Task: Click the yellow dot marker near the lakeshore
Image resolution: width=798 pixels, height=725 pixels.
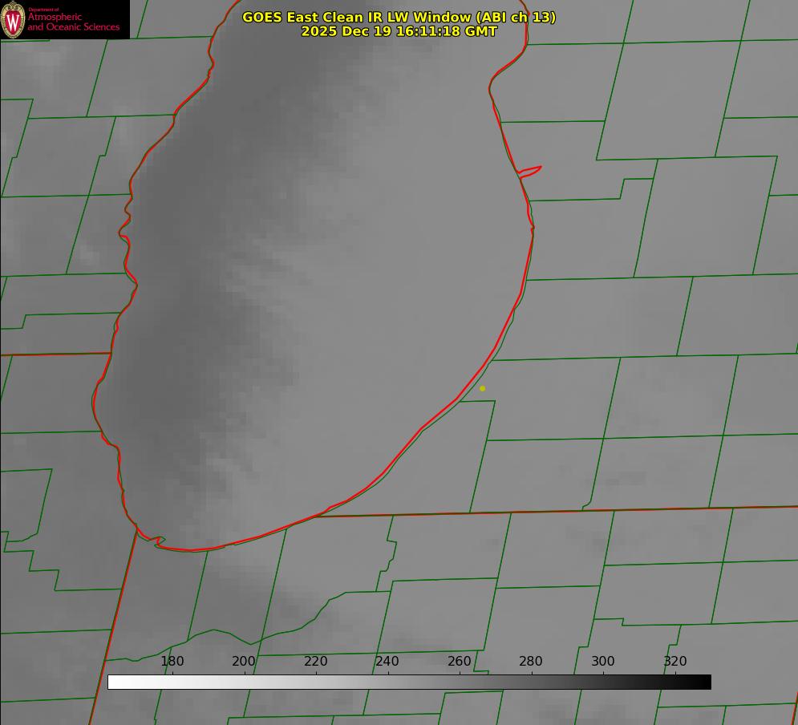Action: 483,388
